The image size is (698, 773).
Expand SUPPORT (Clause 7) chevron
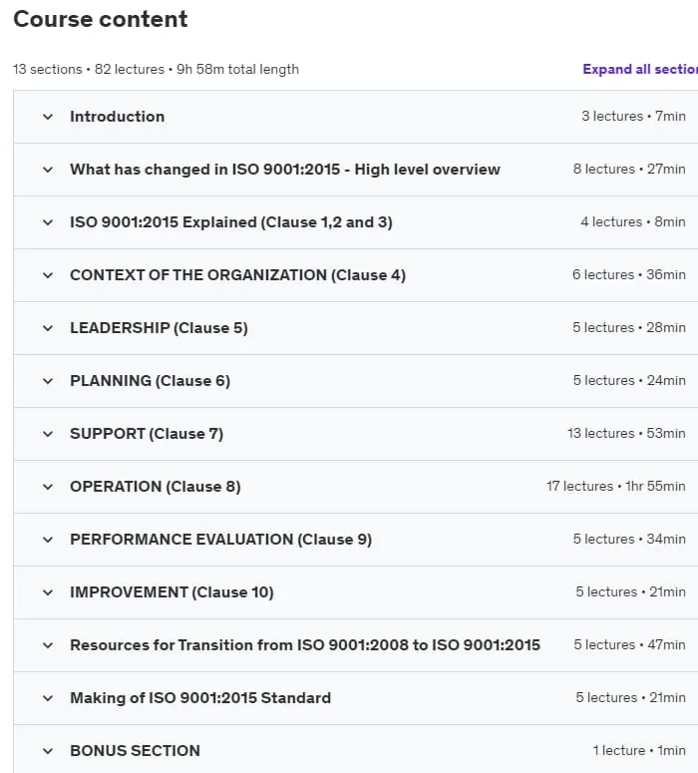pos(48,434)
